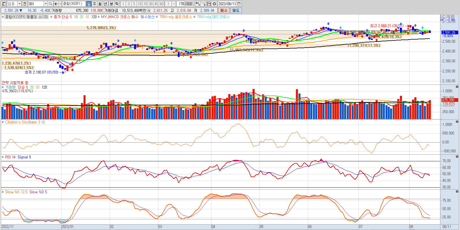
Task: Select the 일 daily period button
Action: click(89, 4)
